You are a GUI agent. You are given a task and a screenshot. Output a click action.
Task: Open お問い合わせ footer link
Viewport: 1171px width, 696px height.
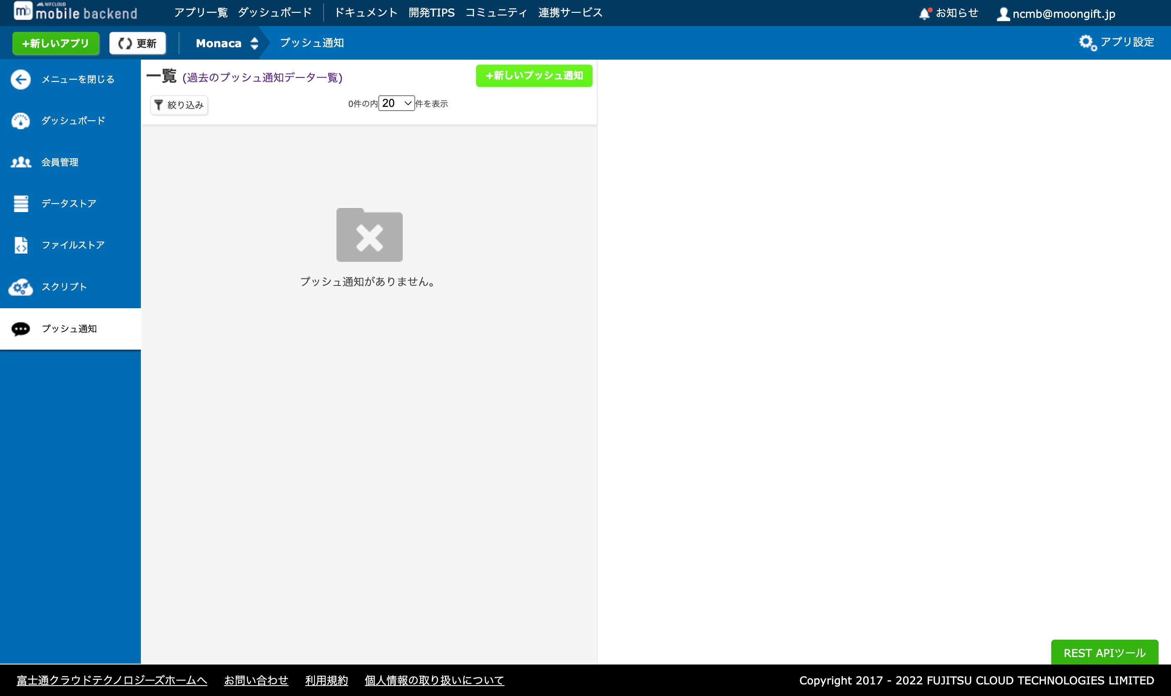pos(256,680)
